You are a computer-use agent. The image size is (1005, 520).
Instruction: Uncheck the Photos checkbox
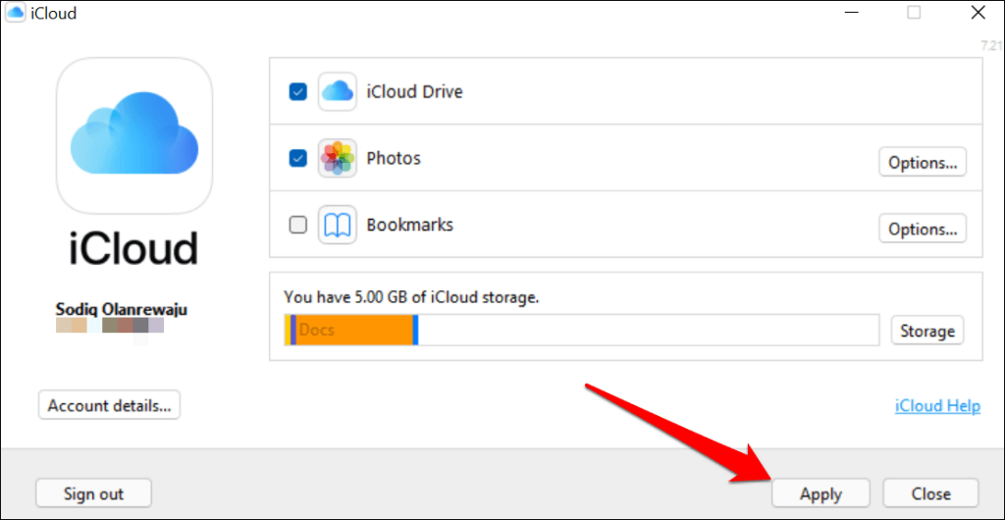[298, 158]
